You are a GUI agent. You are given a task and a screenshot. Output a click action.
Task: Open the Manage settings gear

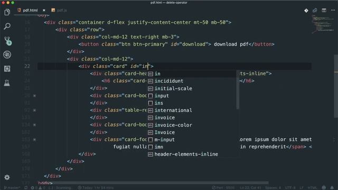[7, 177]
